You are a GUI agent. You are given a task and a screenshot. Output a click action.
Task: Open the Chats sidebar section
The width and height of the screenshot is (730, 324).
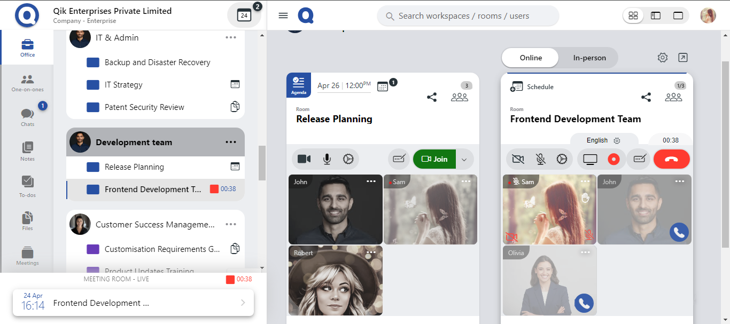coord(27,117)
